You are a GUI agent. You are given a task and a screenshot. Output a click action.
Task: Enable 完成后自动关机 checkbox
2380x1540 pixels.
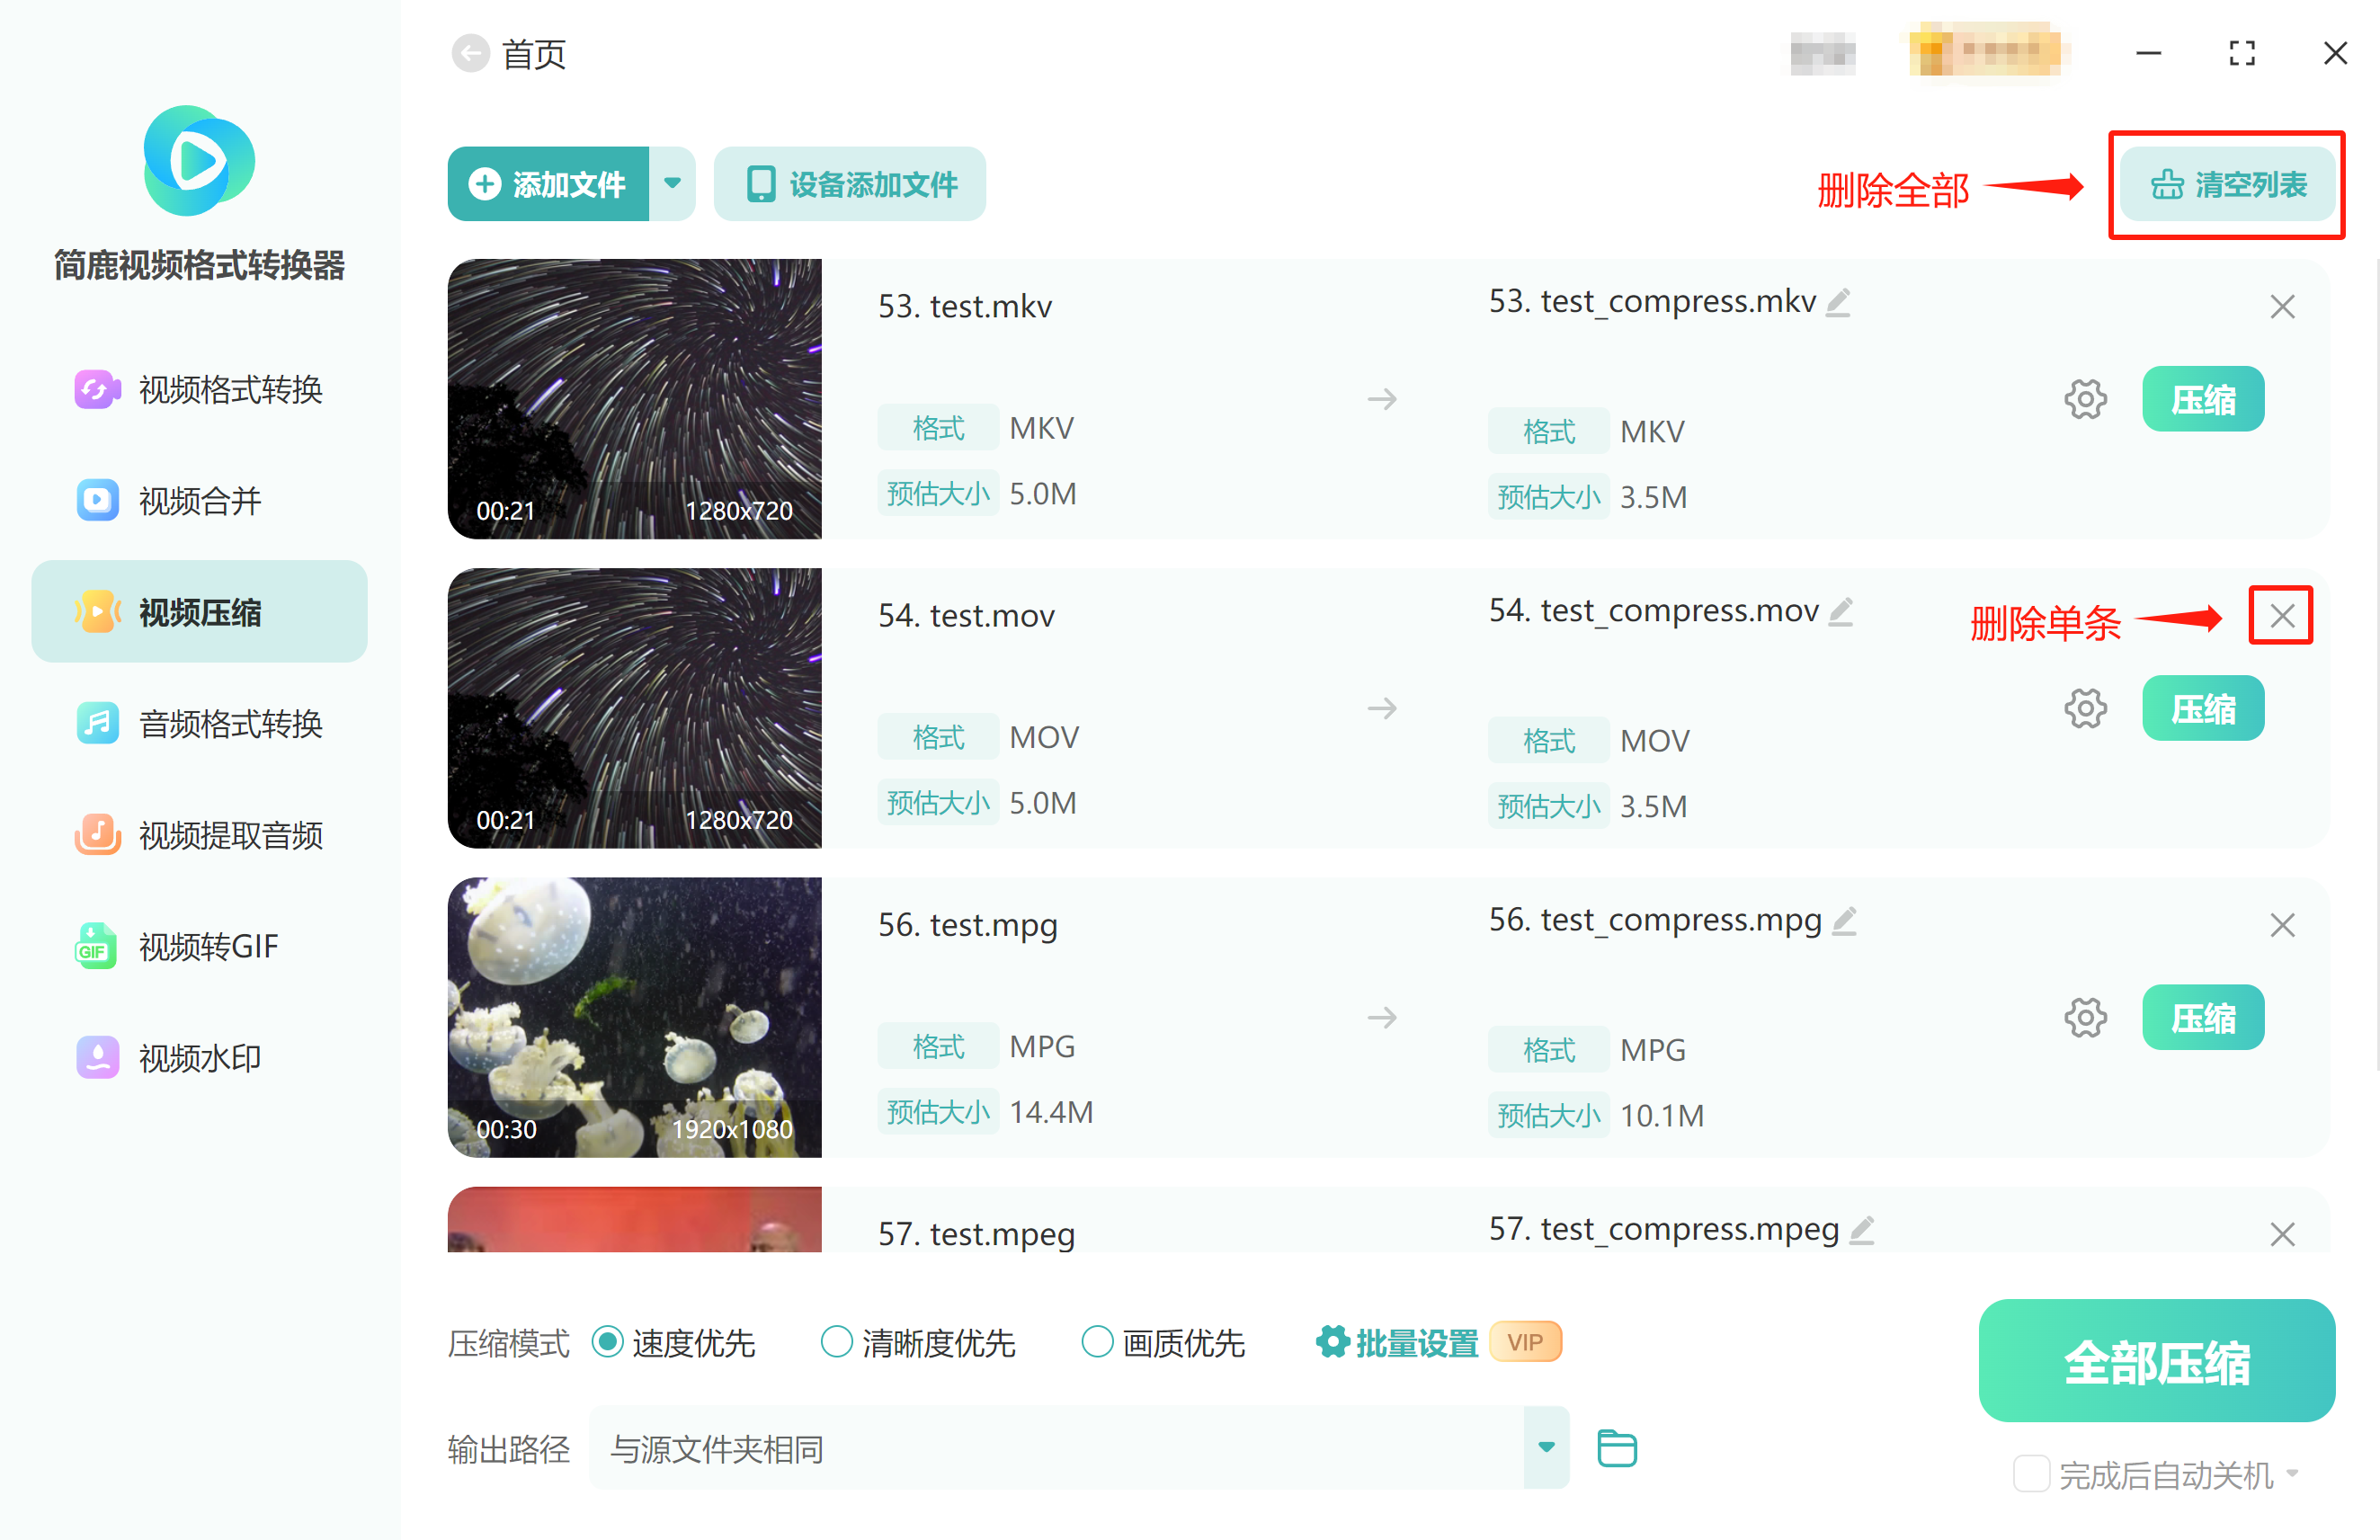pyautogui.click(x=2031, y=1474)
